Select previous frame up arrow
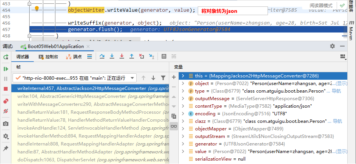Screen dimensions: 356x164 pyautogui.click(x=143, y=78)
